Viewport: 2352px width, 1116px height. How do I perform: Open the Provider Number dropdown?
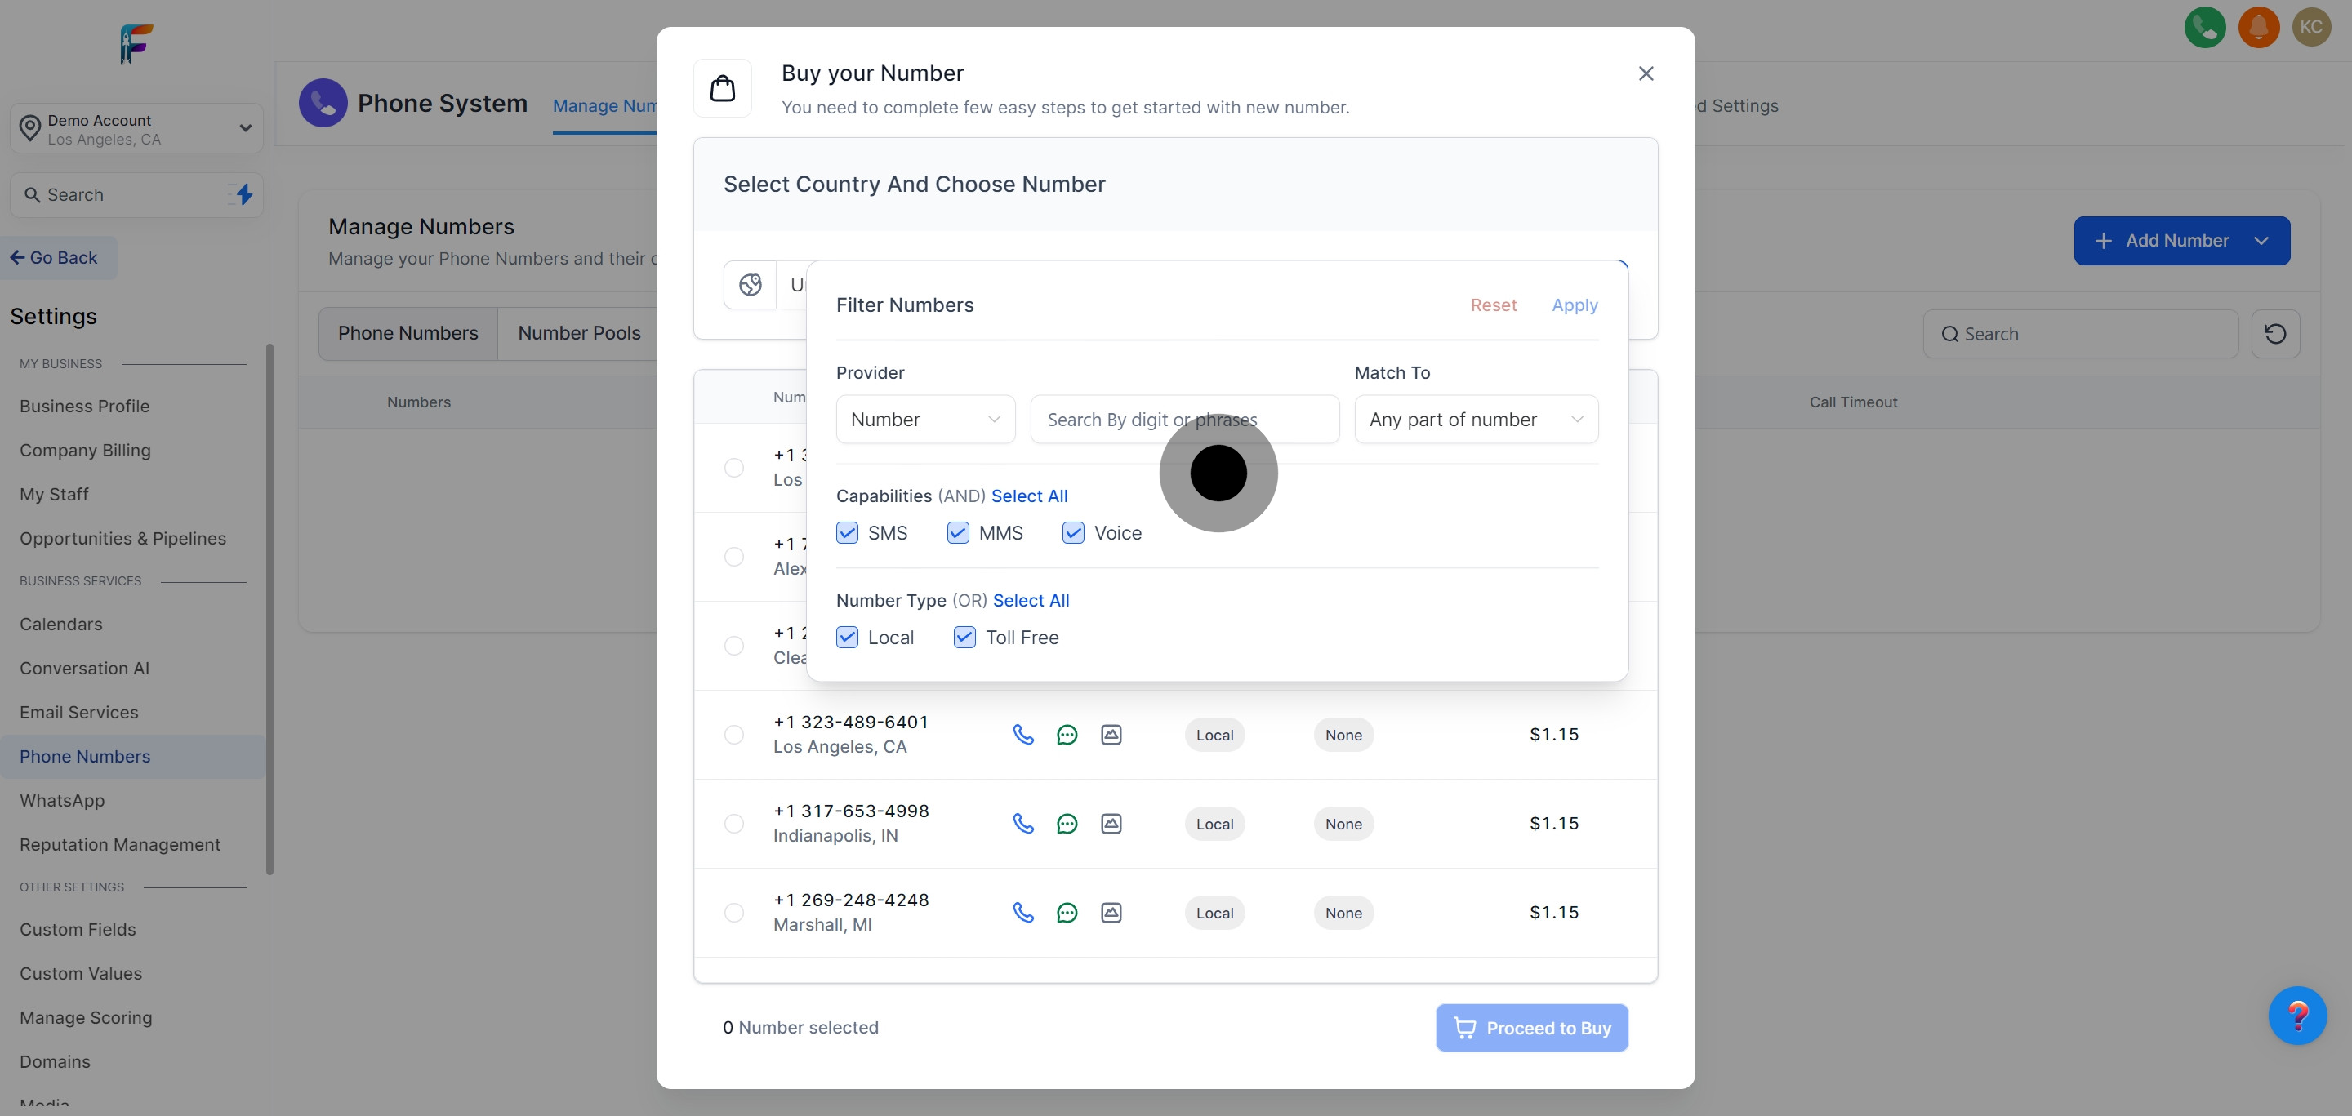click(925, 420)
